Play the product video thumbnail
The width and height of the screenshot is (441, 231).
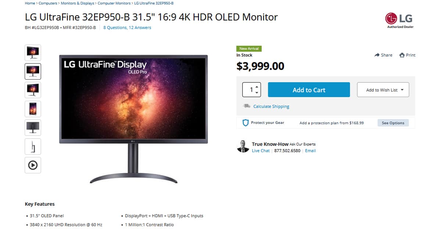(x=33, y=165)
